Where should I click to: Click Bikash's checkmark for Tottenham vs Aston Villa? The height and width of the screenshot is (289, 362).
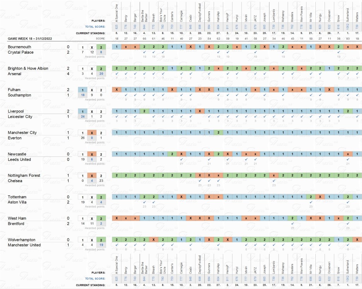[154, 202]
